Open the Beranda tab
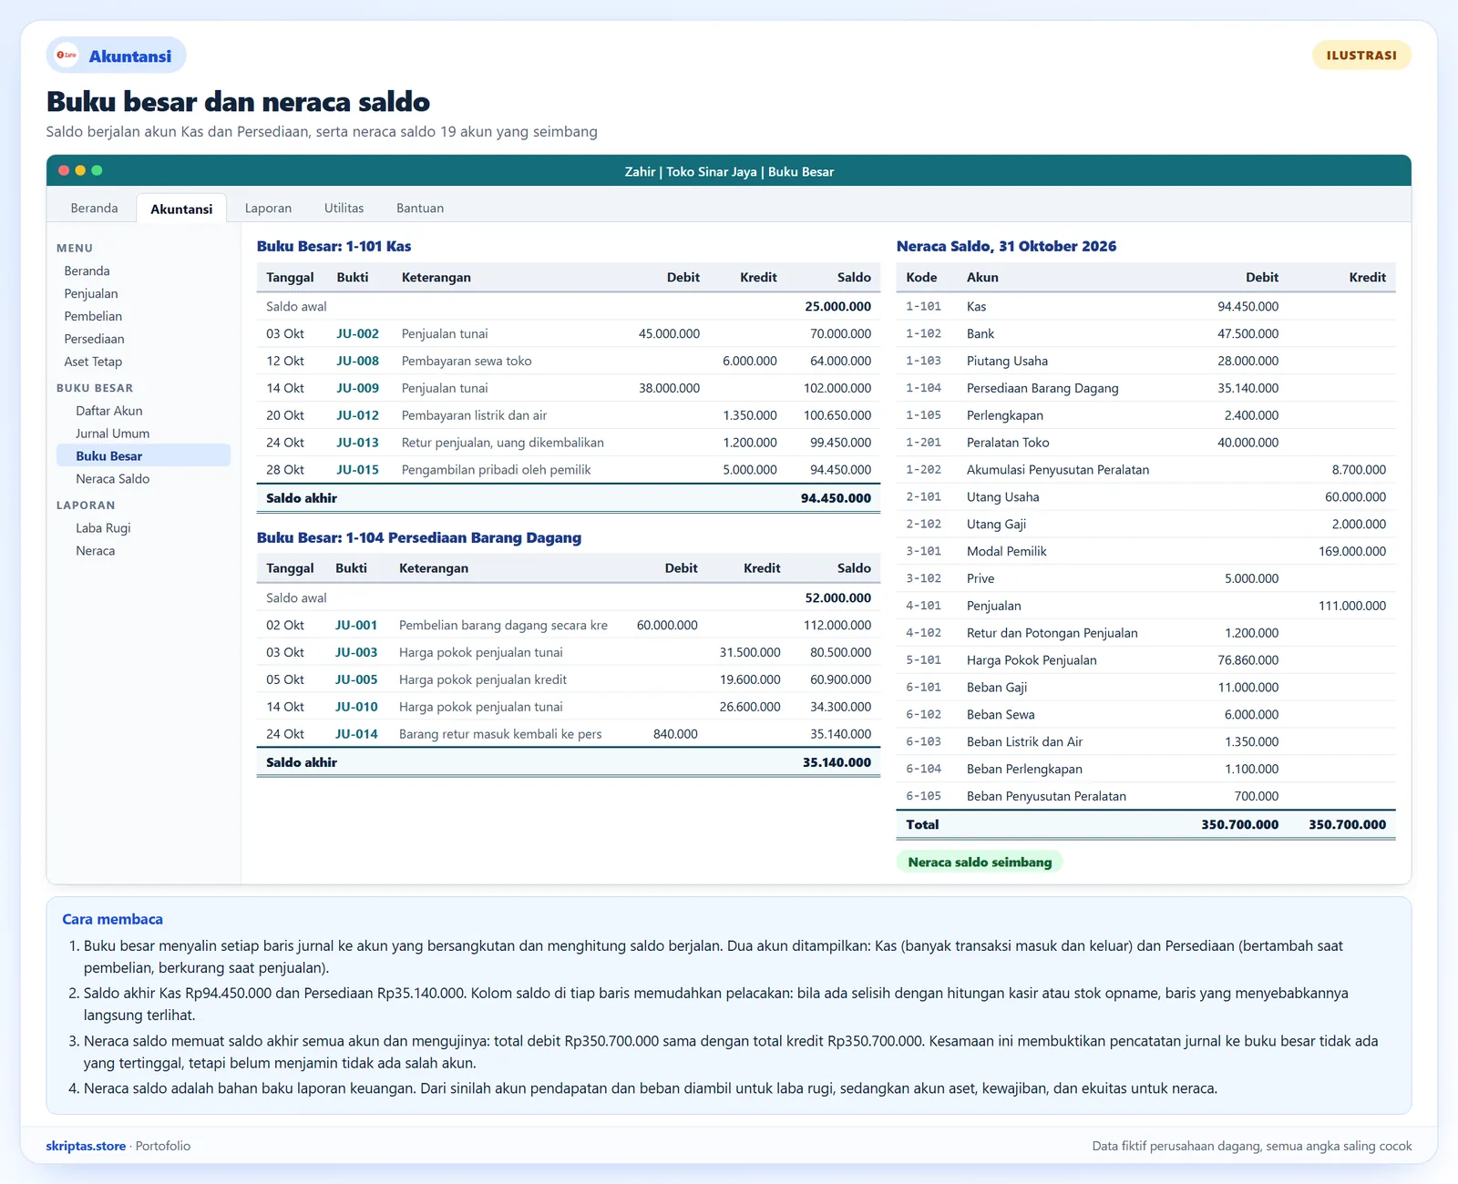1458x1184 pixels. (x=95, y=208)
